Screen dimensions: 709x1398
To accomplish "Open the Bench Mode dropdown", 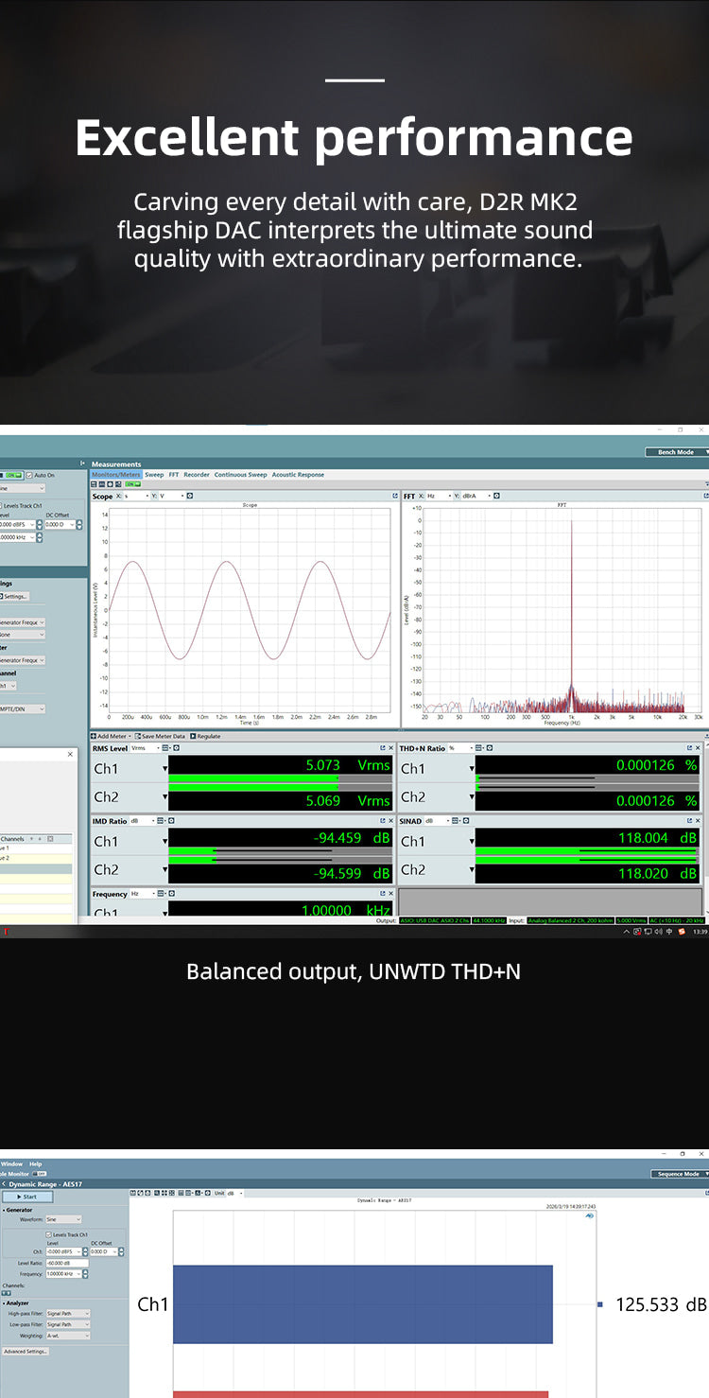I will (x=679, y=452).
